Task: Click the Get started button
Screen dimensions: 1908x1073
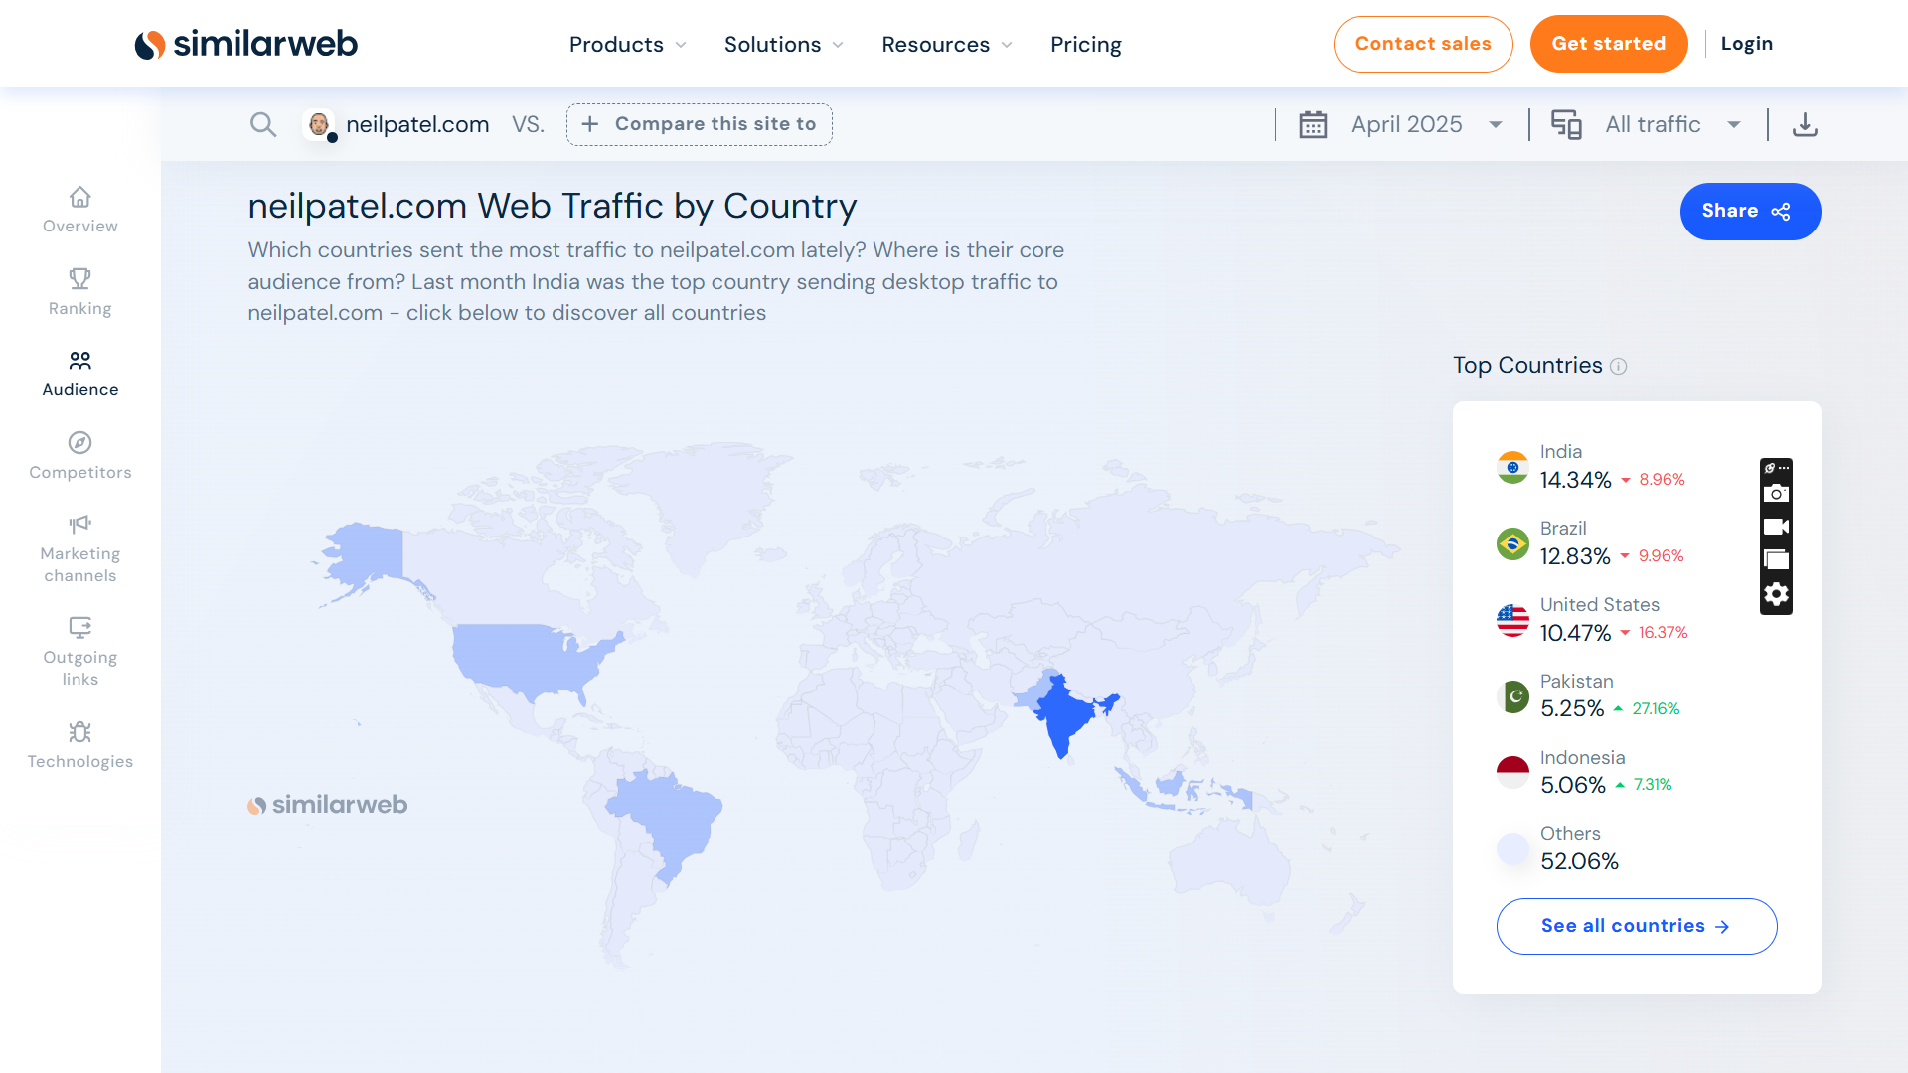Action: [x=1609, y=44]
